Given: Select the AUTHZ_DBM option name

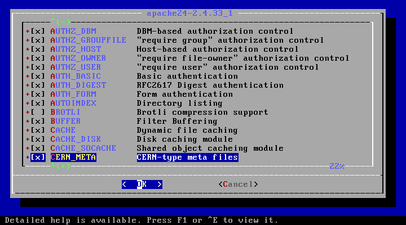Looking at the screenshot, I should pyautogui.click(x=73, y=31).
